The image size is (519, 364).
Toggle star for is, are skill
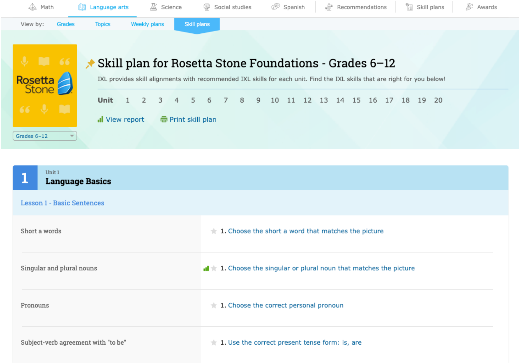coord(214,343)
